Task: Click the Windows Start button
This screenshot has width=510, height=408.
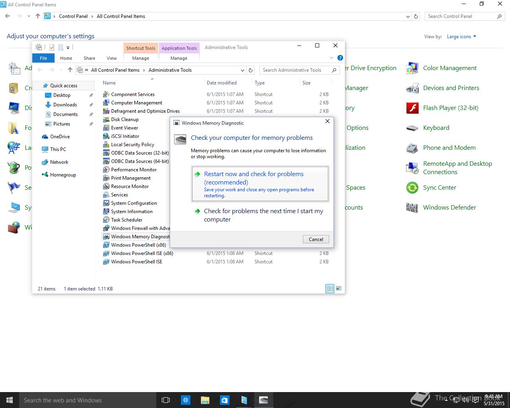Action: coord(10,400)
